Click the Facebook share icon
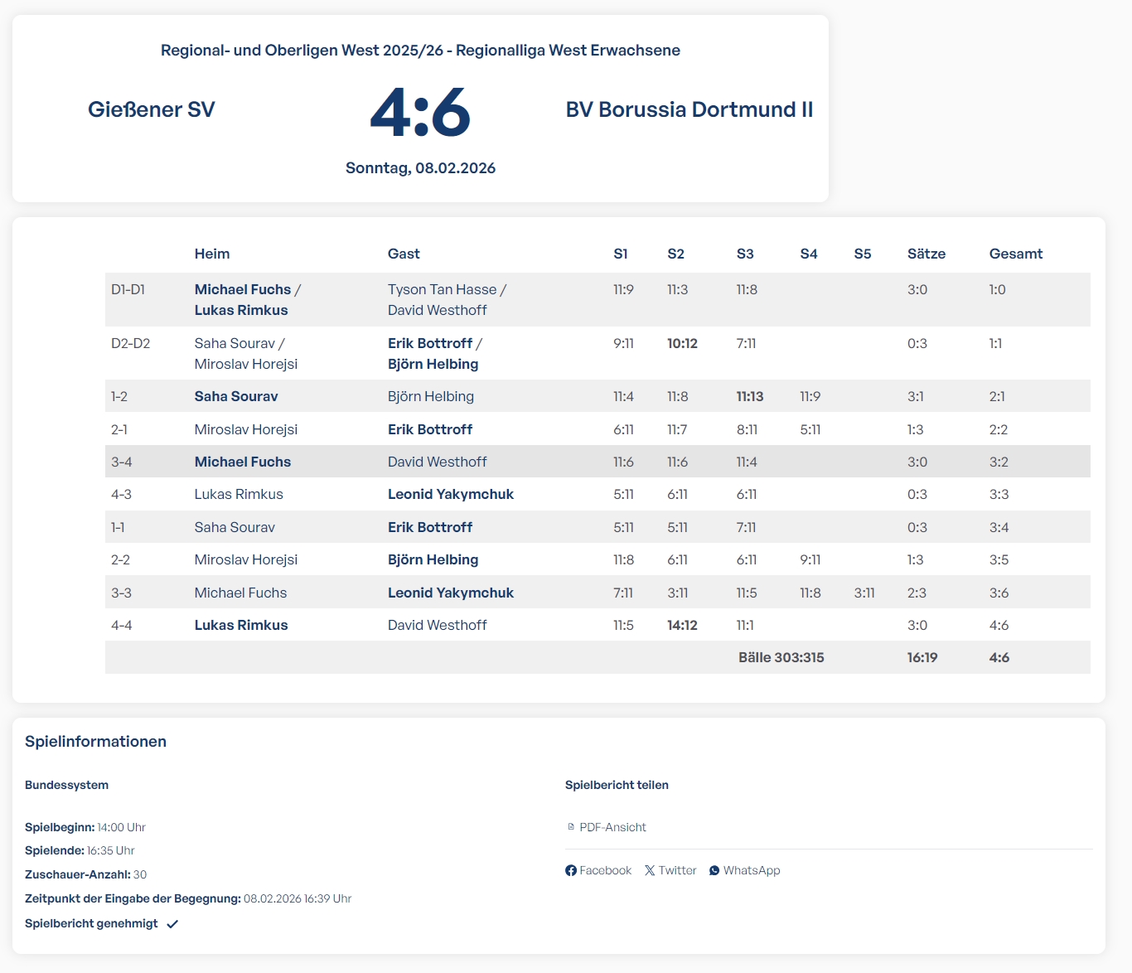This screenshot has height=973, width=1132. pos(571,870)
